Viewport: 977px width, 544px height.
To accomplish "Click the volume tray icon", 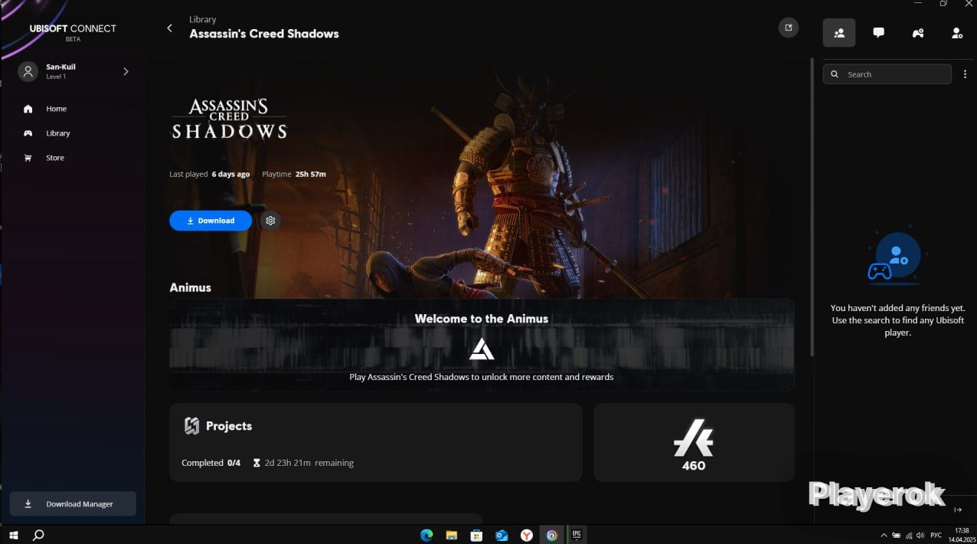I will coord(922,536).
